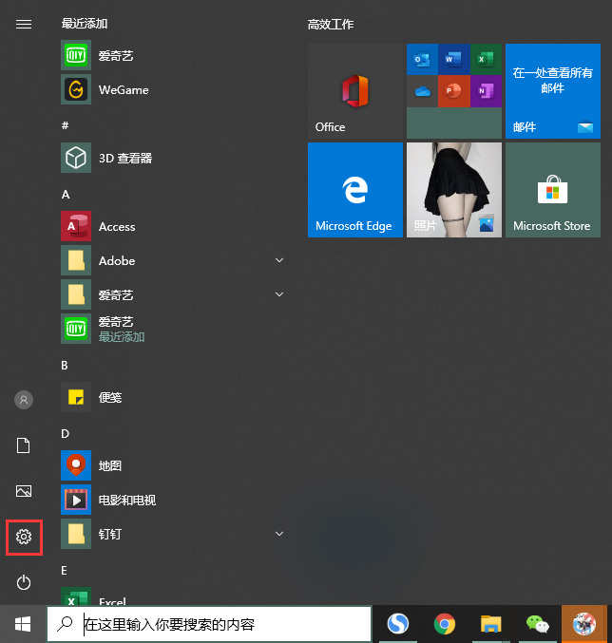Open the 邮件 mail tile

coord(553,91)
